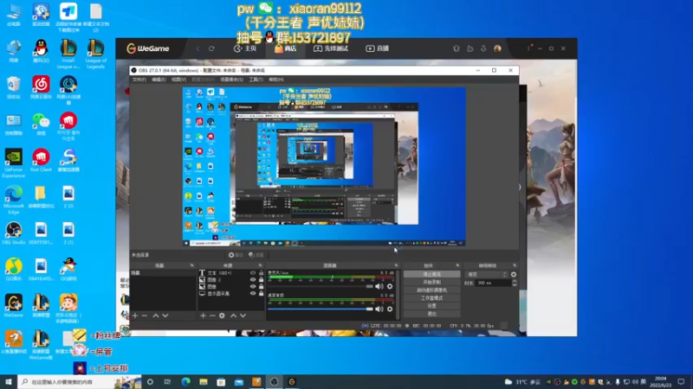The width and height of the screenshot is (693, 389).
Task: Open WeGame user avatar icon
Action: [497, 48]
